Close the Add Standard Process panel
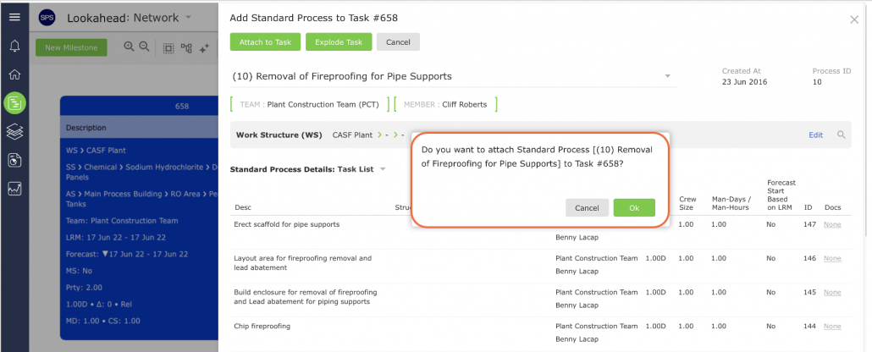The height and width of the screenshot is (352, 872). 854,20
